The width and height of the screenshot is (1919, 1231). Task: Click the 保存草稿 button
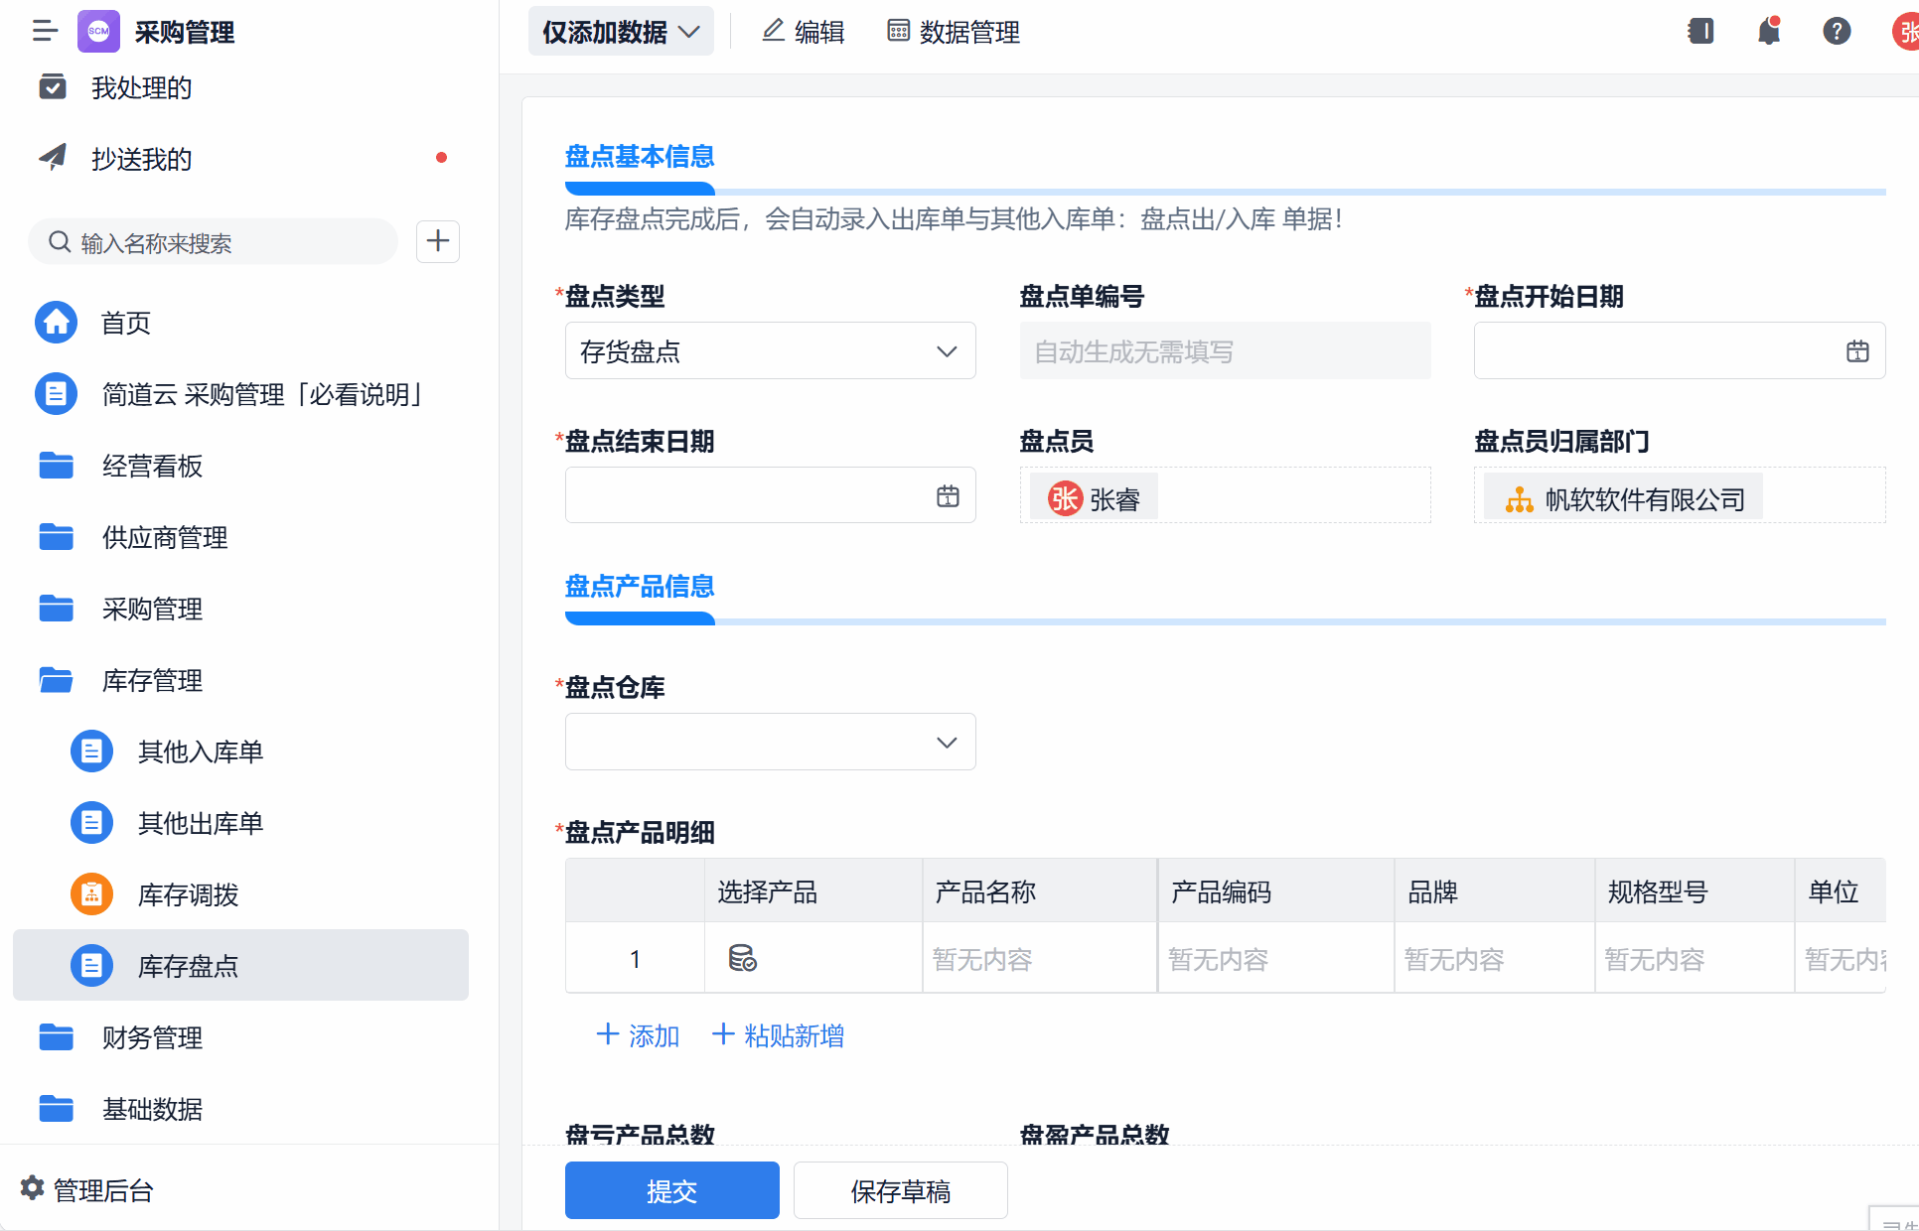pos(900,1190)
